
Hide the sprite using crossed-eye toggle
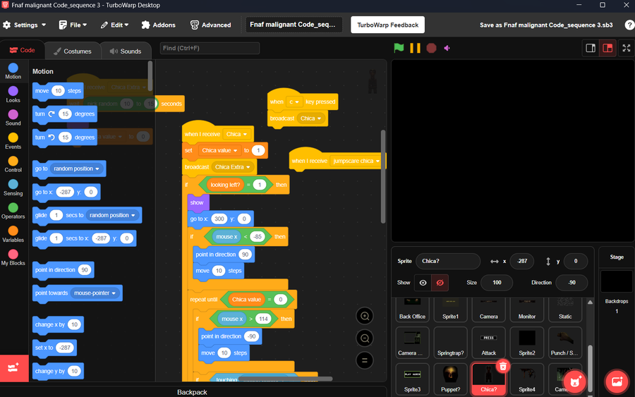coord(440,283)
